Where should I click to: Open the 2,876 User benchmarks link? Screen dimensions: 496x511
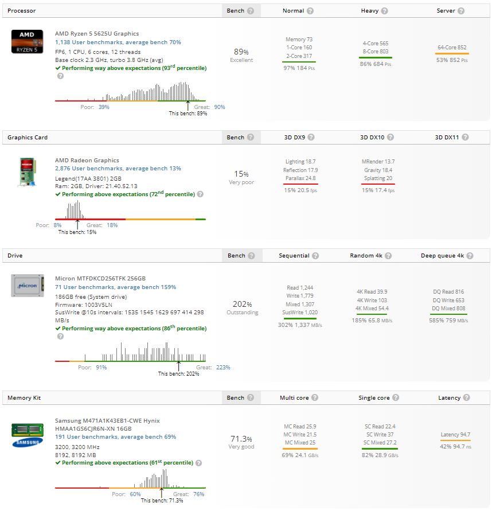[118, 169]
